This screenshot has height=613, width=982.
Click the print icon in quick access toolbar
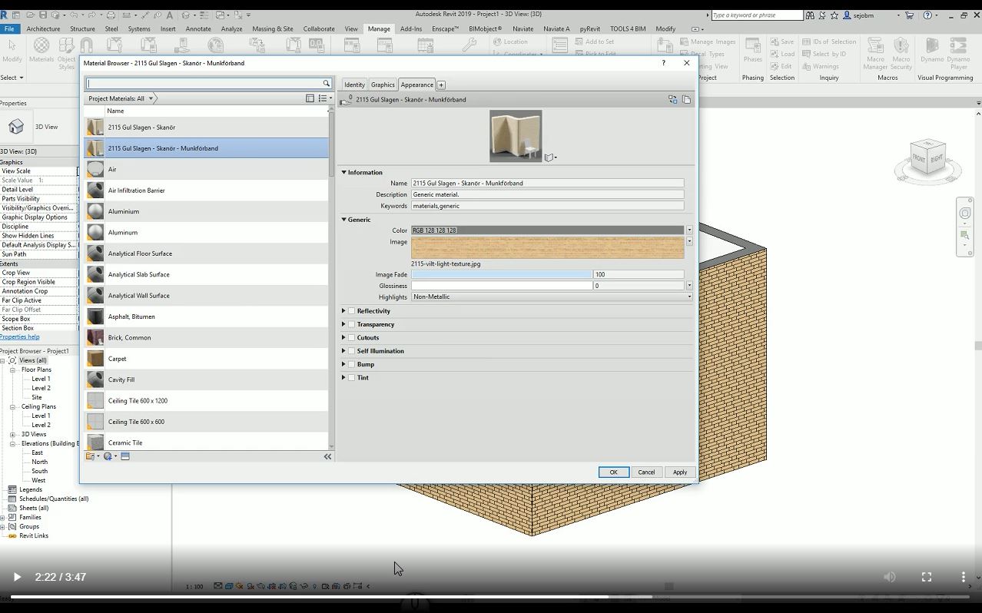(111, 15)
